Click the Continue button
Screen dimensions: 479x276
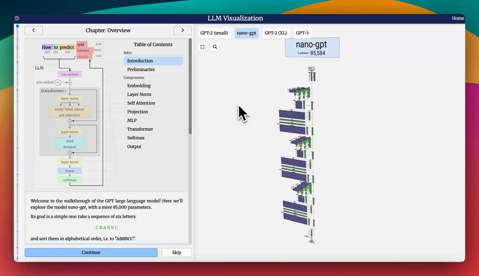91,252
